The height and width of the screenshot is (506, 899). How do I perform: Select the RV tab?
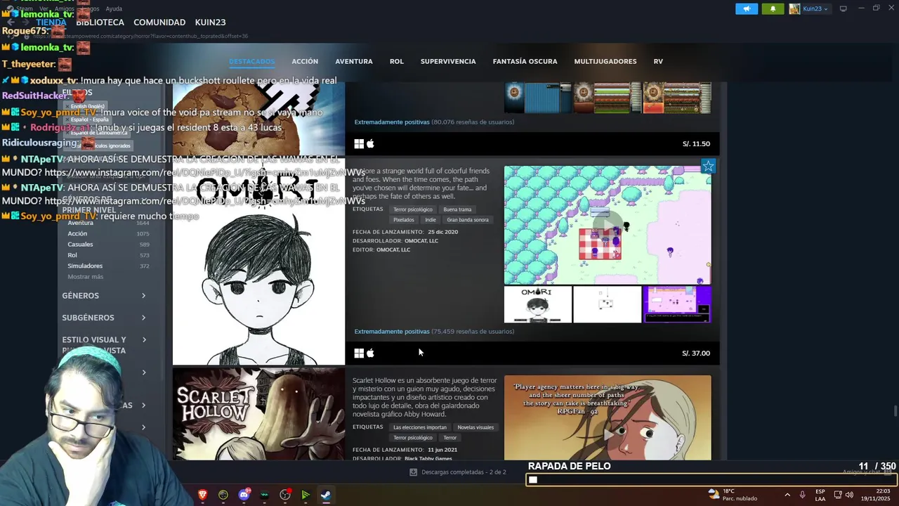tap(658, 61)
